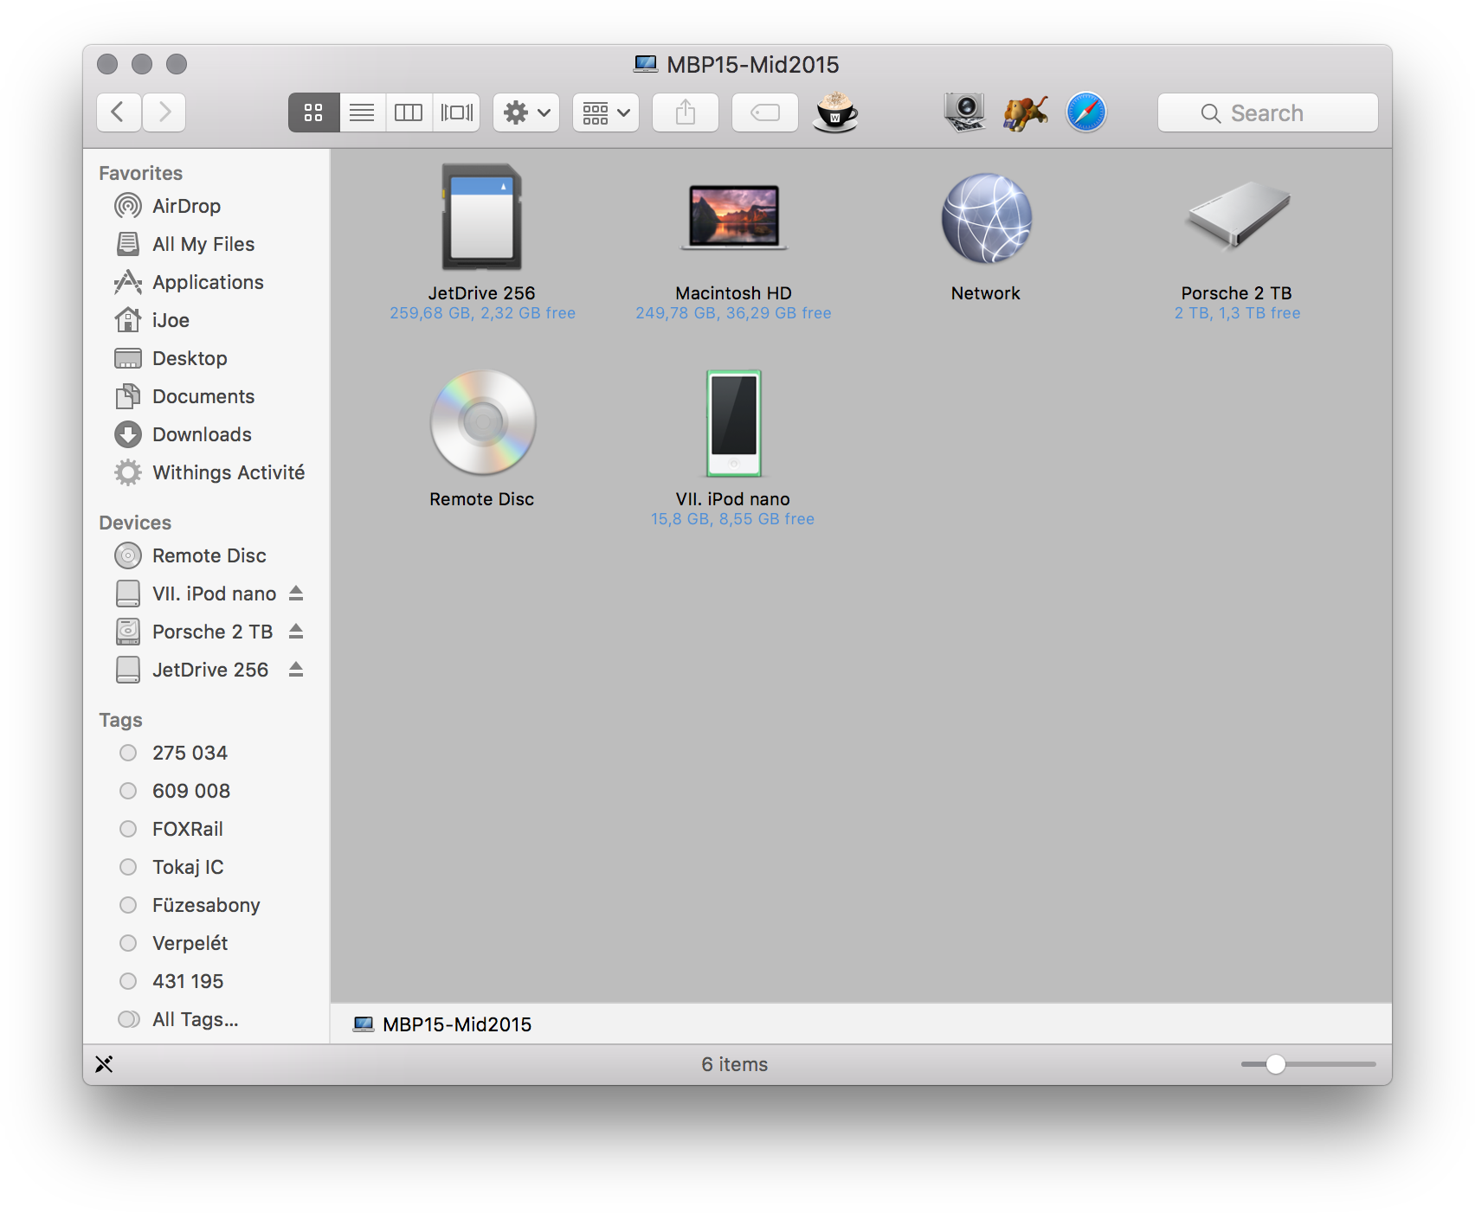This screenshot has height=1213, width=1475.
Task: Eject the JetDrive 256 card
Action: click(296, 670)
